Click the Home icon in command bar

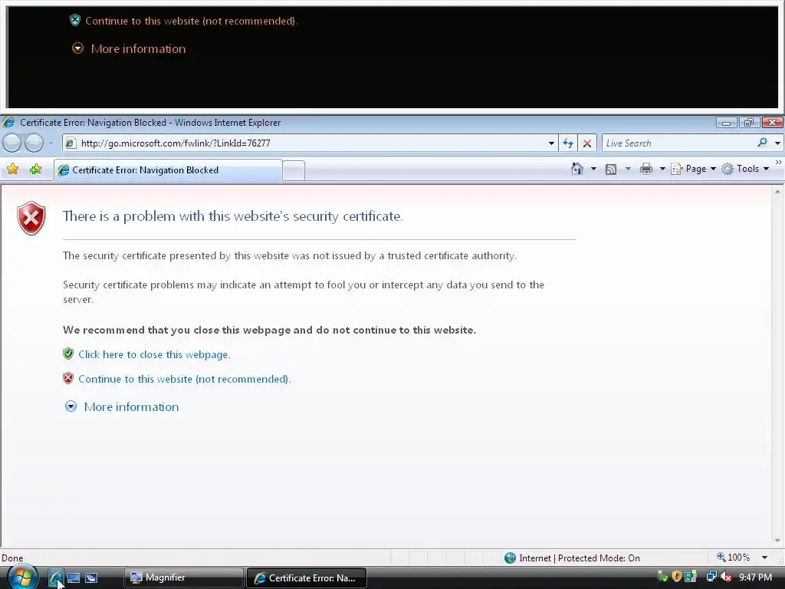577,169
